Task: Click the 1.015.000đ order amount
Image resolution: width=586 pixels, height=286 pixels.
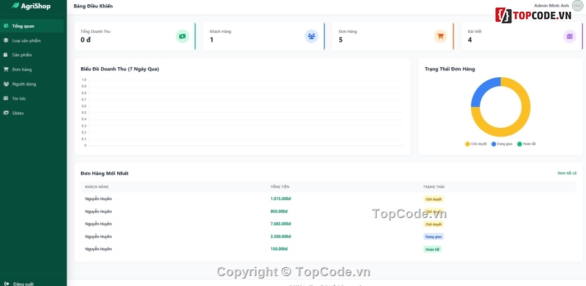Action: point(281,199)
